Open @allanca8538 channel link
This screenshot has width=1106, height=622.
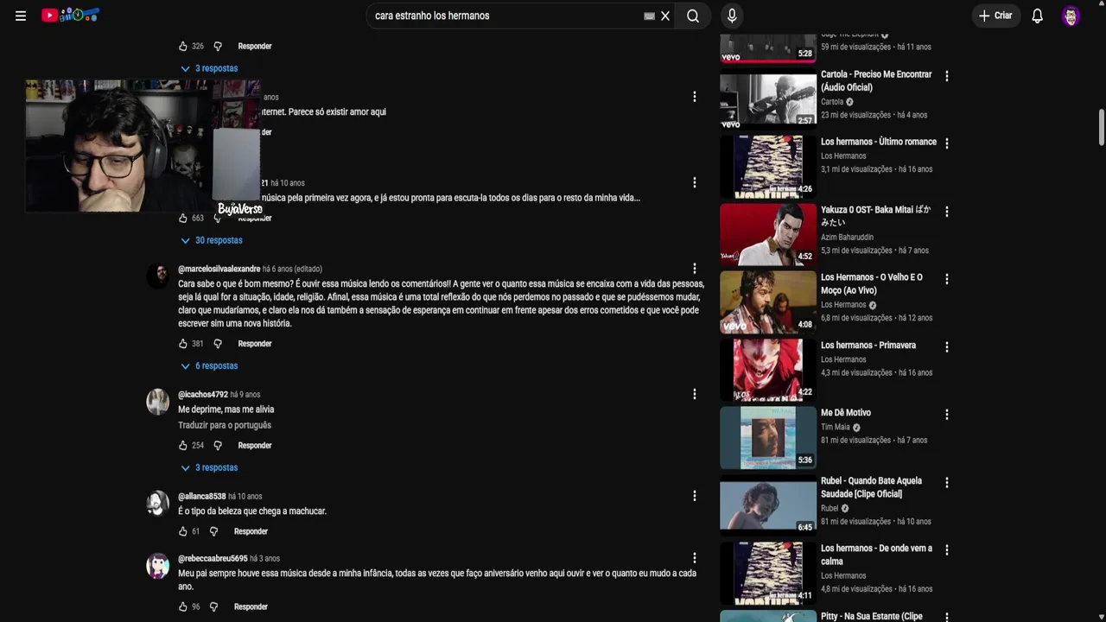[201, 497]
